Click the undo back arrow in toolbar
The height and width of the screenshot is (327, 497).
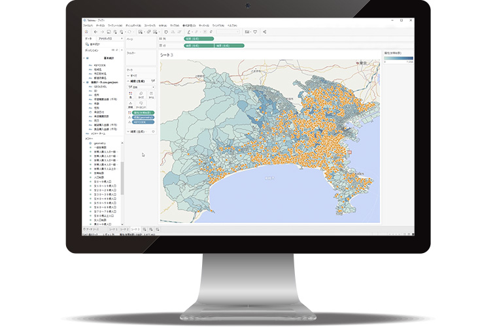(x=95, y=31)
